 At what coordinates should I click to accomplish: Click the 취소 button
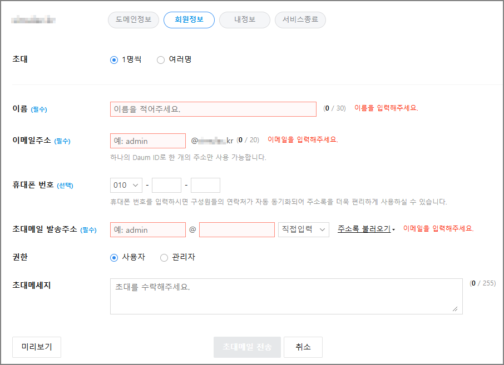303,347
